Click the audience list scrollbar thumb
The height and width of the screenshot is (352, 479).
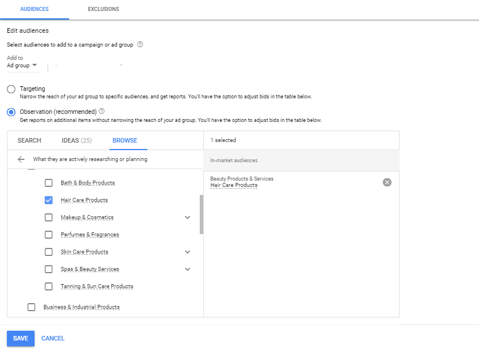[202, 215]
